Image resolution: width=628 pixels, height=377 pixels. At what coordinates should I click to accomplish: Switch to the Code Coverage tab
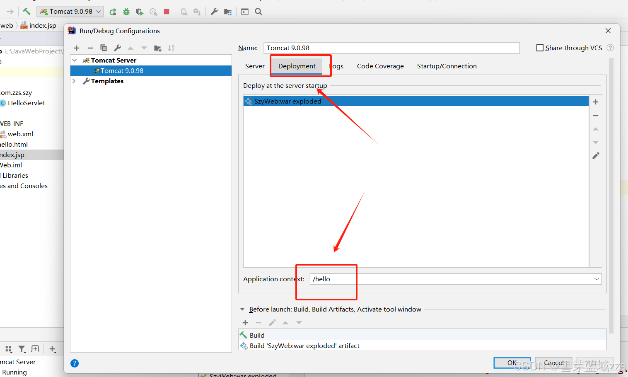tap(380, 66)
